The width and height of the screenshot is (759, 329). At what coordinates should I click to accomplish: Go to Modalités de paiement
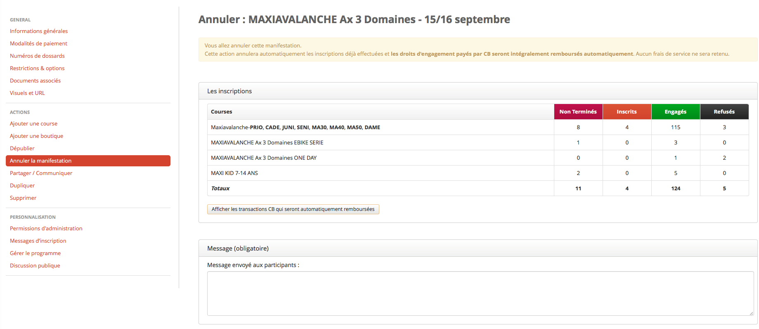click(x=38, y=43)
